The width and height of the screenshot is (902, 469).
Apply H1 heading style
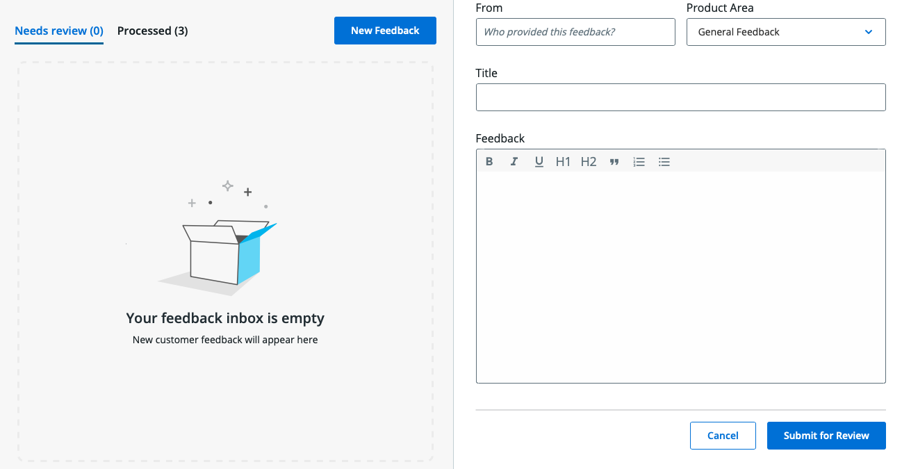click(563, 161)
